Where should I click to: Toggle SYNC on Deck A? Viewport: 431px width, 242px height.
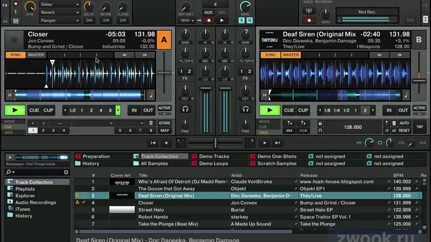[x=15, y=55]
